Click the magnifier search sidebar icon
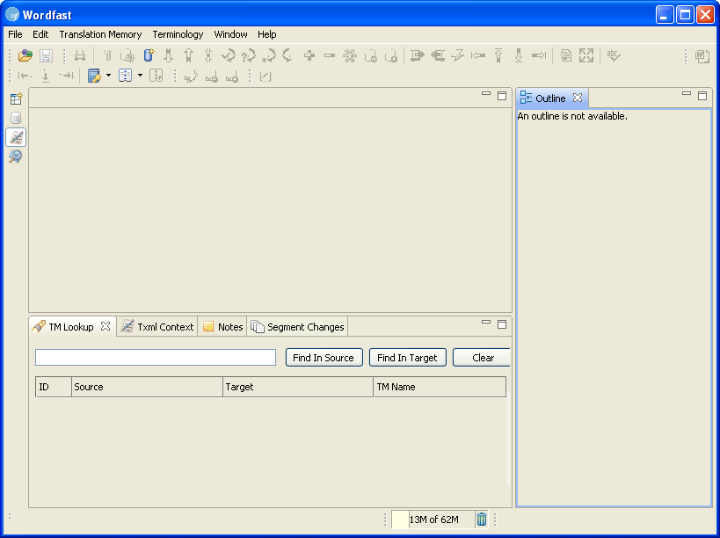Image resolution: width=720 pixels, height=538 pixels. click(x=16, y=156)
